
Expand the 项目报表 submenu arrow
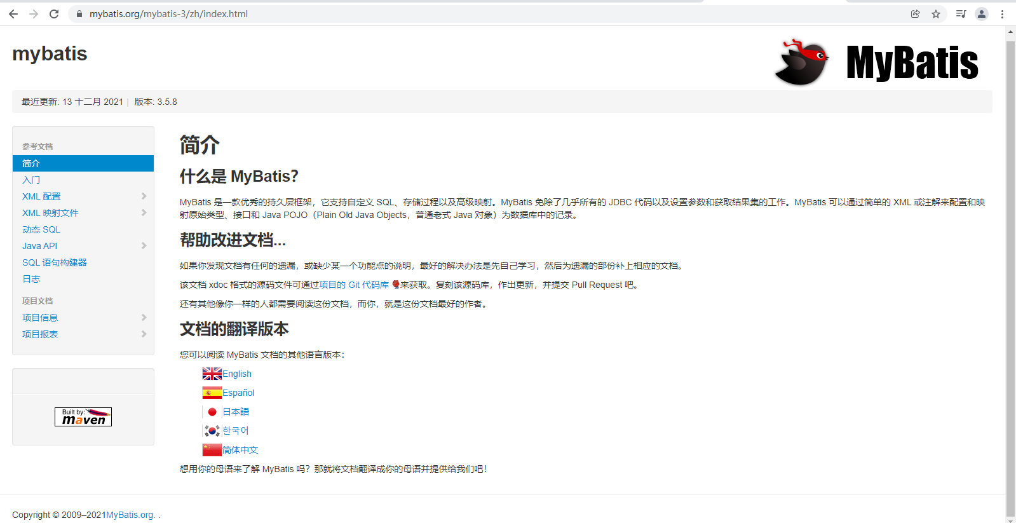tap(144, 334)
